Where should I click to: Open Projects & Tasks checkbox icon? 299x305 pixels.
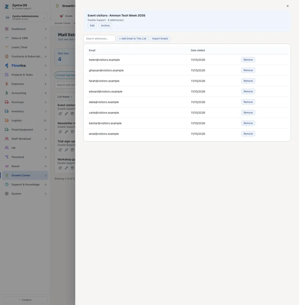coord(7,75)
